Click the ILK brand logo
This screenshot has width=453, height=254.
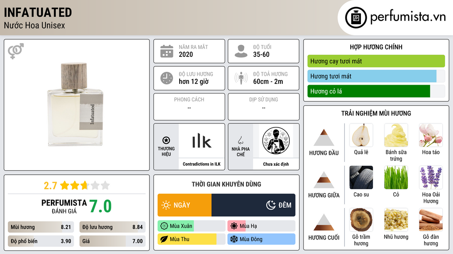point(202,141)
